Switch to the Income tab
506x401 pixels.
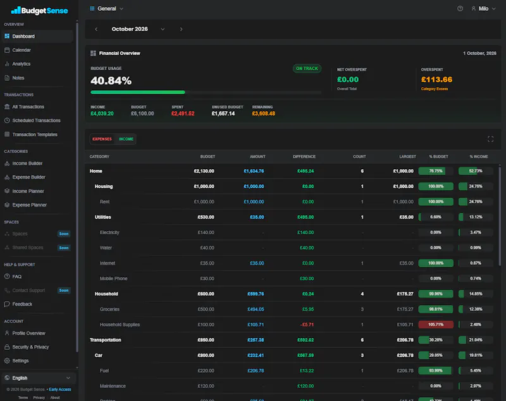click(126, 139)
